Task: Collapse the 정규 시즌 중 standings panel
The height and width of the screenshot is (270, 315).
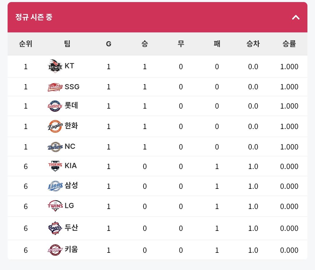Action: tap(296, 17)
